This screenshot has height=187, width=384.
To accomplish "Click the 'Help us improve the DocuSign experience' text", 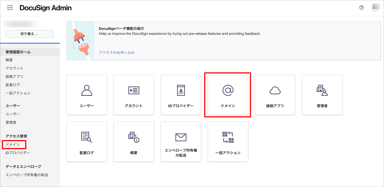I will pyautogui.click(x=180, y=34).
